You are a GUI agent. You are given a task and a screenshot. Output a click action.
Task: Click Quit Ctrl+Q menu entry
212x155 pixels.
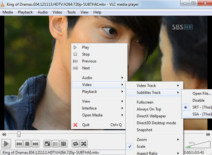[x=99, y=125]
